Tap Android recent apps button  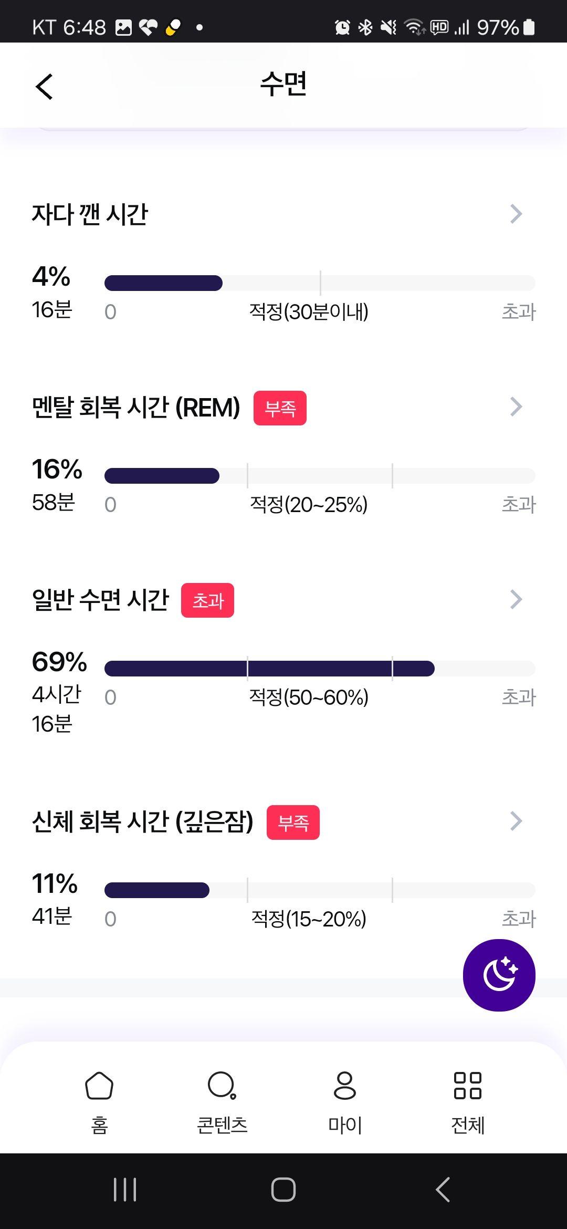point(125,1190)
